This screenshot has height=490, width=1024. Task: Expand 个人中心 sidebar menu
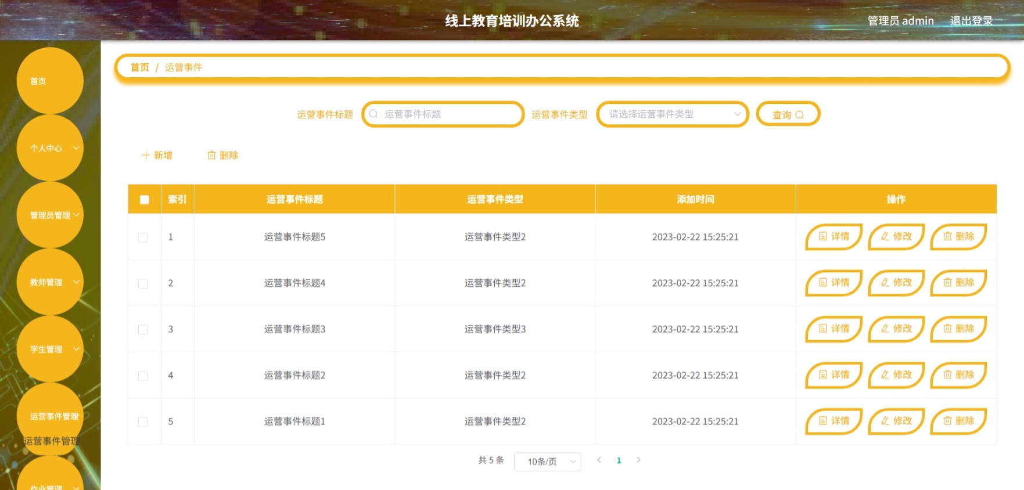point(50,148)
